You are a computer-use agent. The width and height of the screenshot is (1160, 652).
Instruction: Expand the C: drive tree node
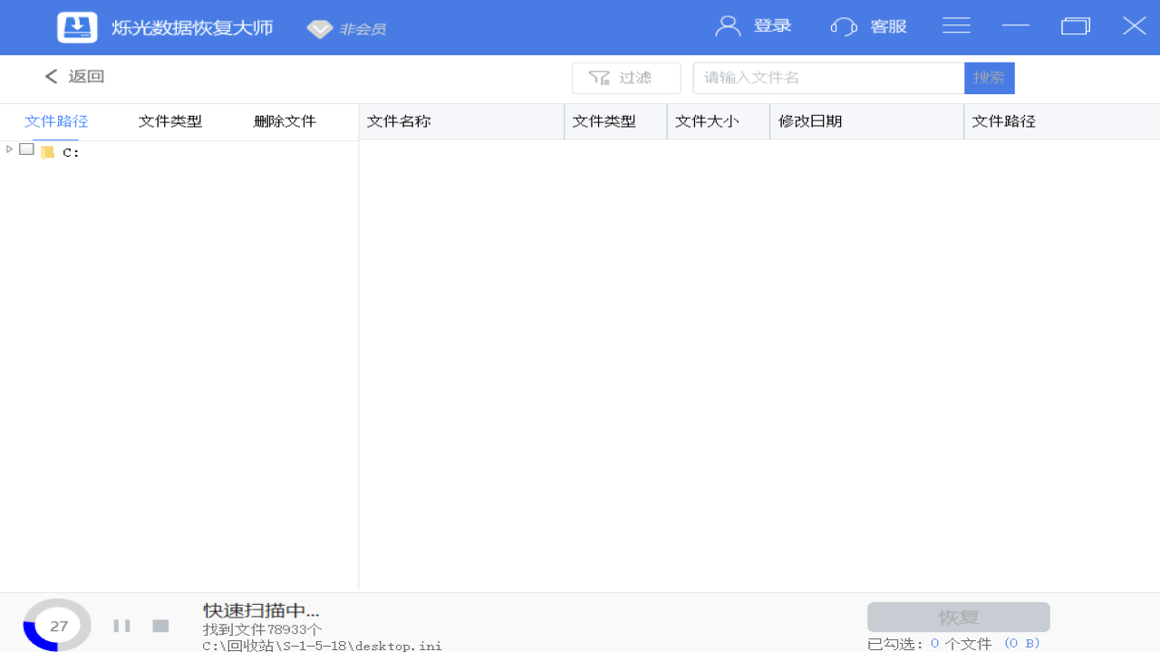click(x=8, y=149)
